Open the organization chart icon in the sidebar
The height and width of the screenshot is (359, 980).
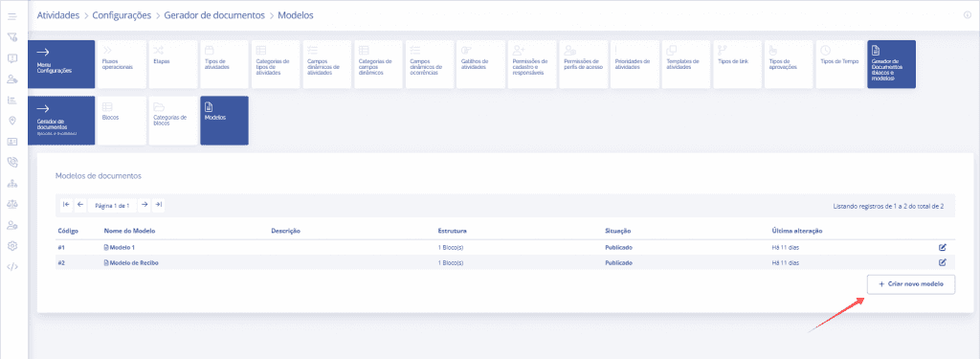tap(11, 183)
